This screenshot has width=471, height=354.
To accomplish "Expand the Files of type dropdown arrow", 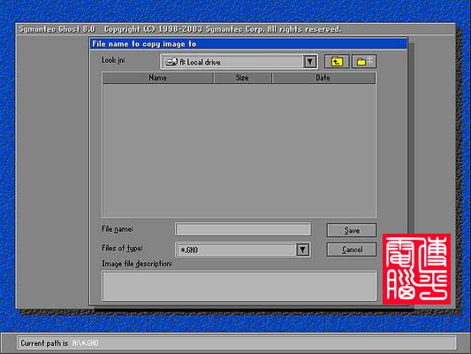I will coord(302,250).
